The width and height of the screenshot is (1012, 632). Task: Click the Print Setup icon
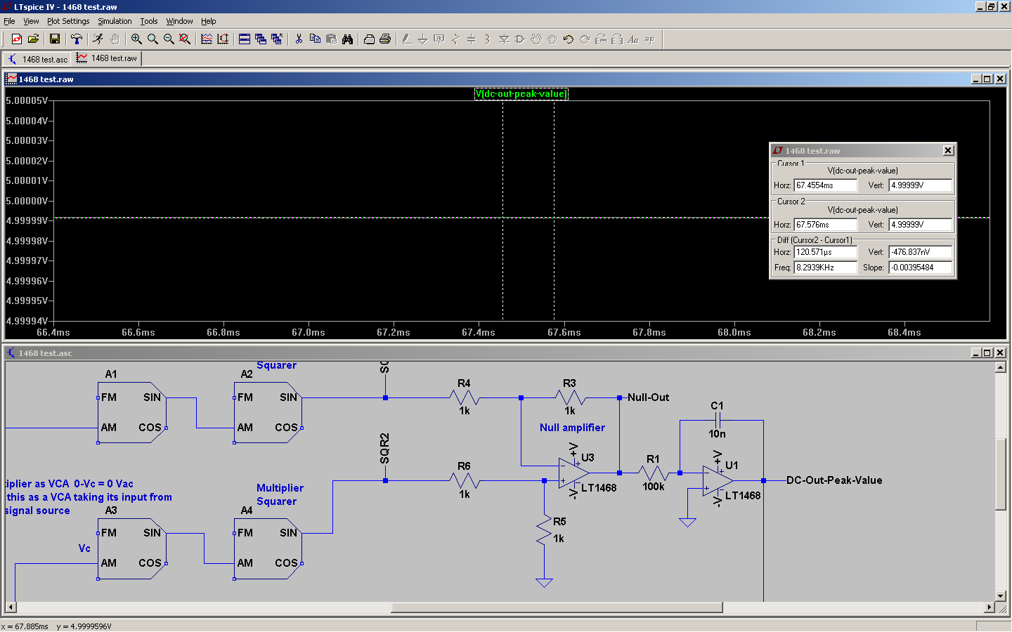coord(369,39)
